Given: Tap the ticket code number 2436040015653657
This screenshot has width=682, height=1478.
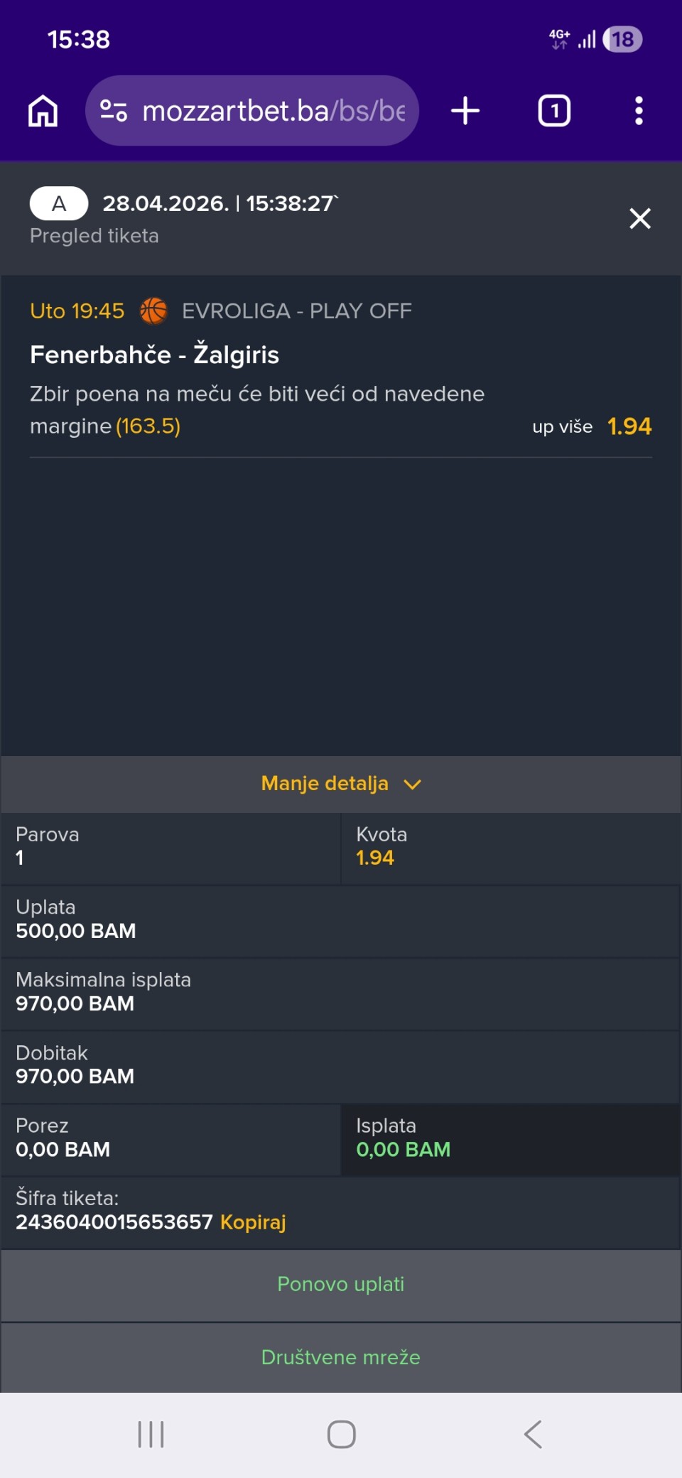Looking at the screenshot, I should (114, 1222).
